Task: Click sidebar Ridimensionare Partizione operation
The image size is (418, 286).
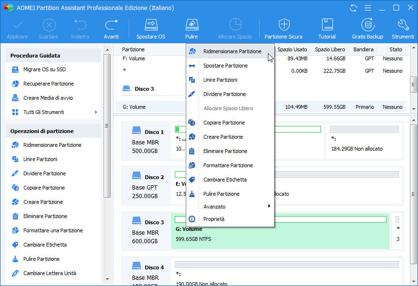Action: point(52,145)
